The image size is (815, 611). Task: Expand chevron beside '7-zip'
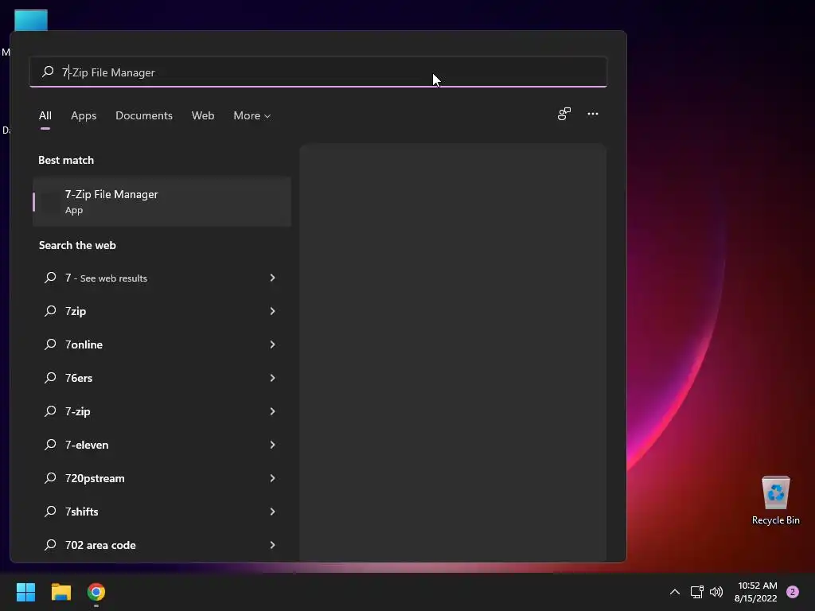(272, 411)
